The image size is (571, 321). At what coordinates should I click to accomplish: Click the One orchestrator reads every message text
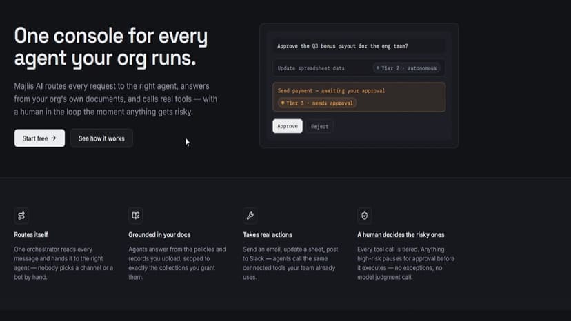tap(63, 263)
